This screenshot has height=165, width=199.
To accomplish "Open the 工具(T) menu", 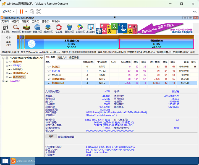I will (36, 21).
